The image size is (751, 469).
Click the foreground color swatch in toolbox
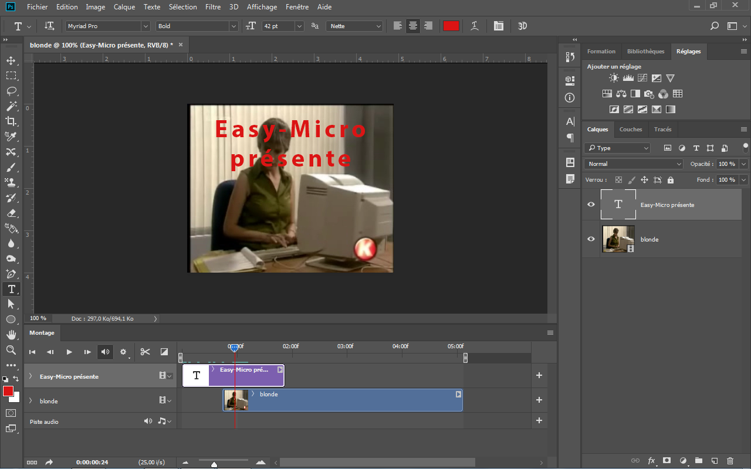tap(8, 391)
